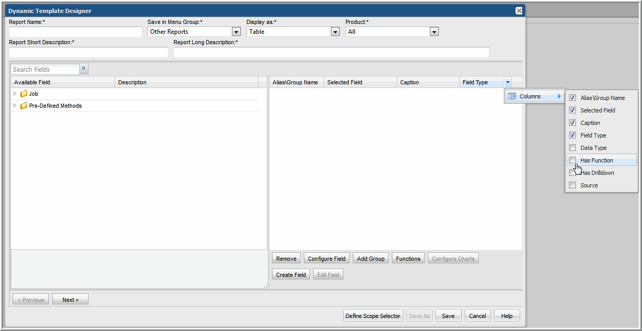Screen dimensions: 642x331
Task: Click the Available Field column header
Action: click(x=63, y=82)
